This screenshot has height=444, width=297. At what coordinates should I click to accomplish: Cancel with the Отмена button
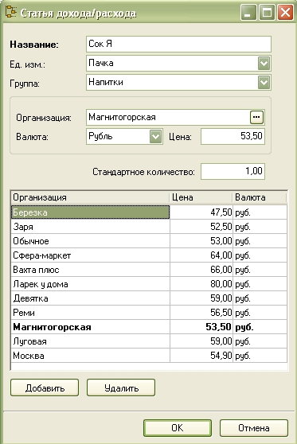click(254, 428)
